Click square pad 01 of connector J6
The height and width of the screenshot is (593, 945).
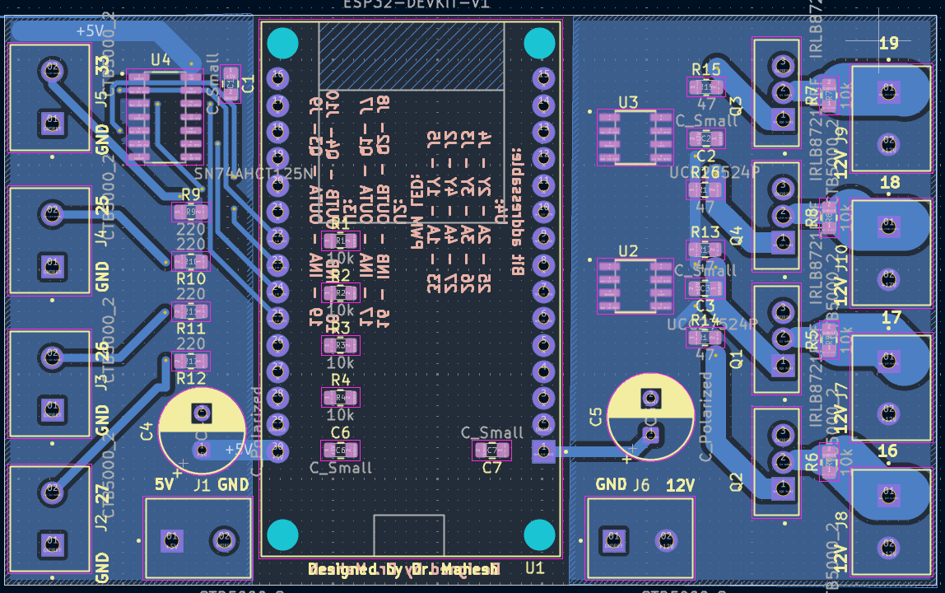point(613,540)
